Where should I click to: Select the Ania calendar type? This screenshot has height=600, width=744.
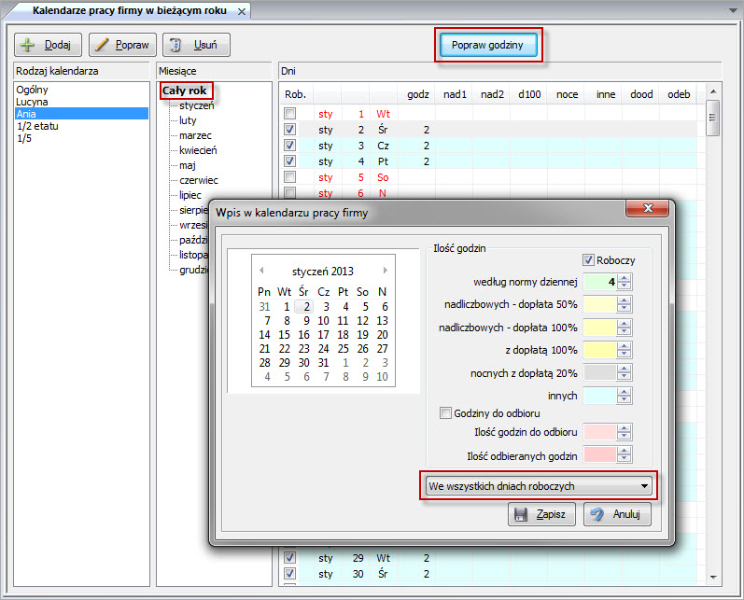[81, 114]
